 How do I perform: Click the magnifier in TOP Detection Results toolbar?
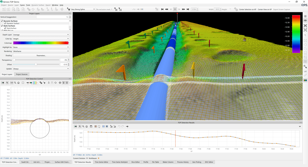(x=83, y=126)
